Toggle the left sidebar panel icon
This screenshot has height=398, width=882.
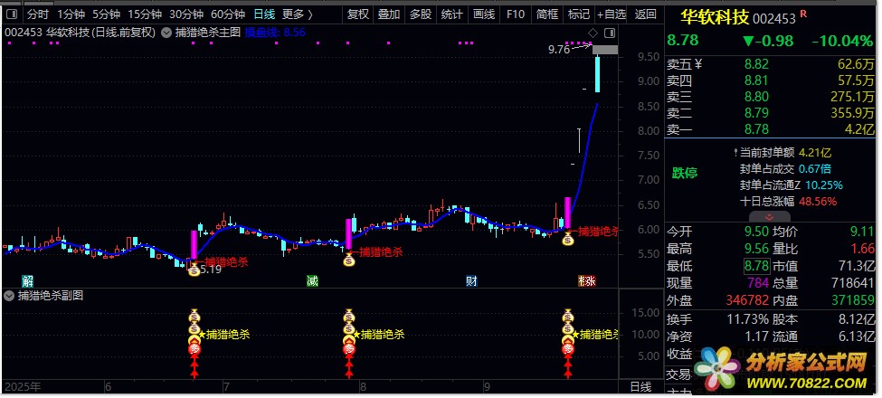[11, 14]
